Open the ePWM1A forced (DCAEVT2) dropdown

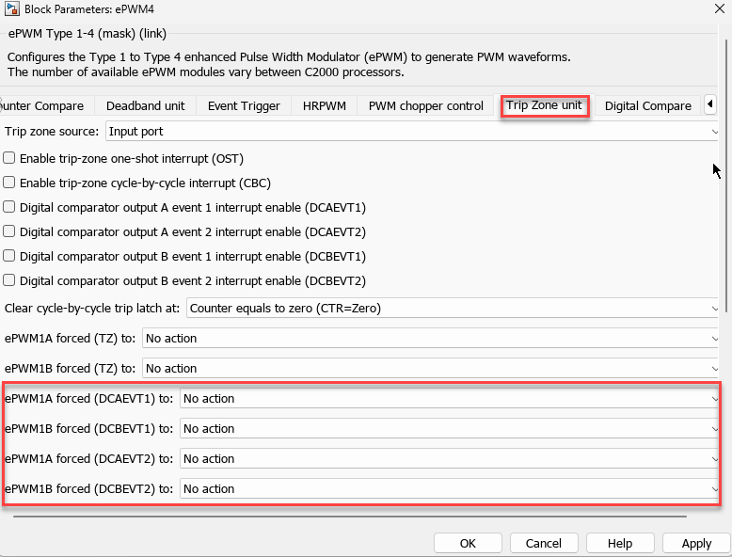point(450,458)
